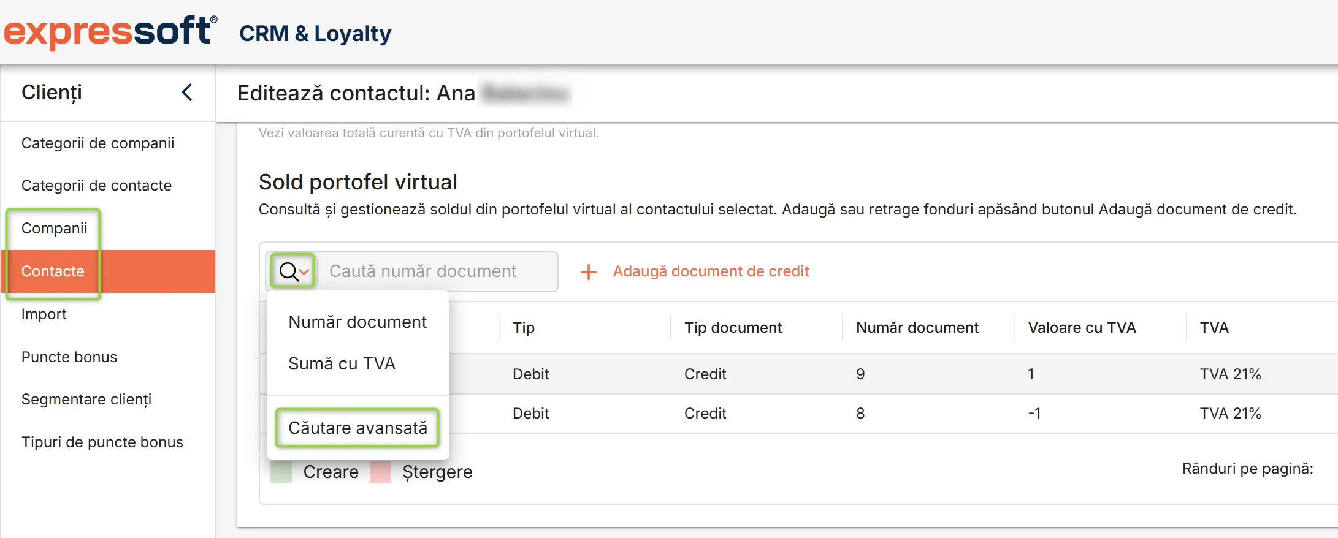Open the search type dropdown magnifier icon
This screenshot has width=1338, height=538.
pyautogui.click(x=293, y=271)
